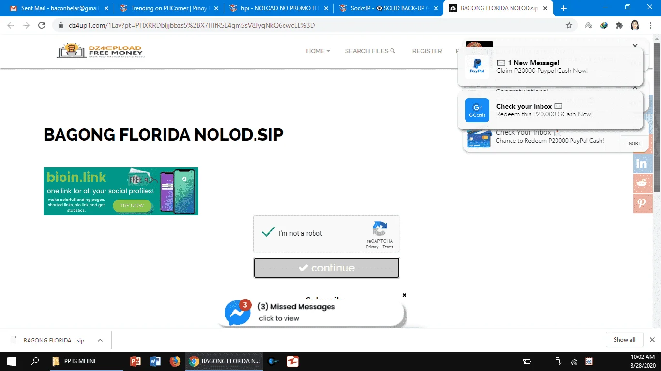The height and width of the screenshot is (371, 661).
Task: Open SEARCH FILES in site navigation
Action: pos(370,51)
